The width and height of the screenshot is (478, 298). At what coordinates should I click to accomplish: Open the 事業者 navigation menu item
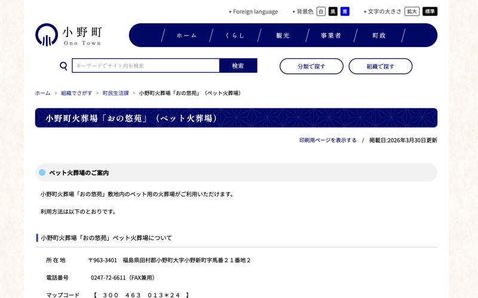tap(331, 35)
